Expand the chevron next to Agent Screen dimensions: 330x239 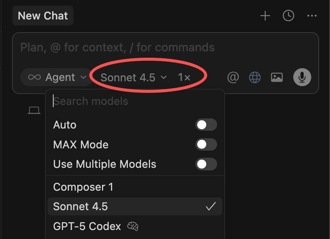83,77
